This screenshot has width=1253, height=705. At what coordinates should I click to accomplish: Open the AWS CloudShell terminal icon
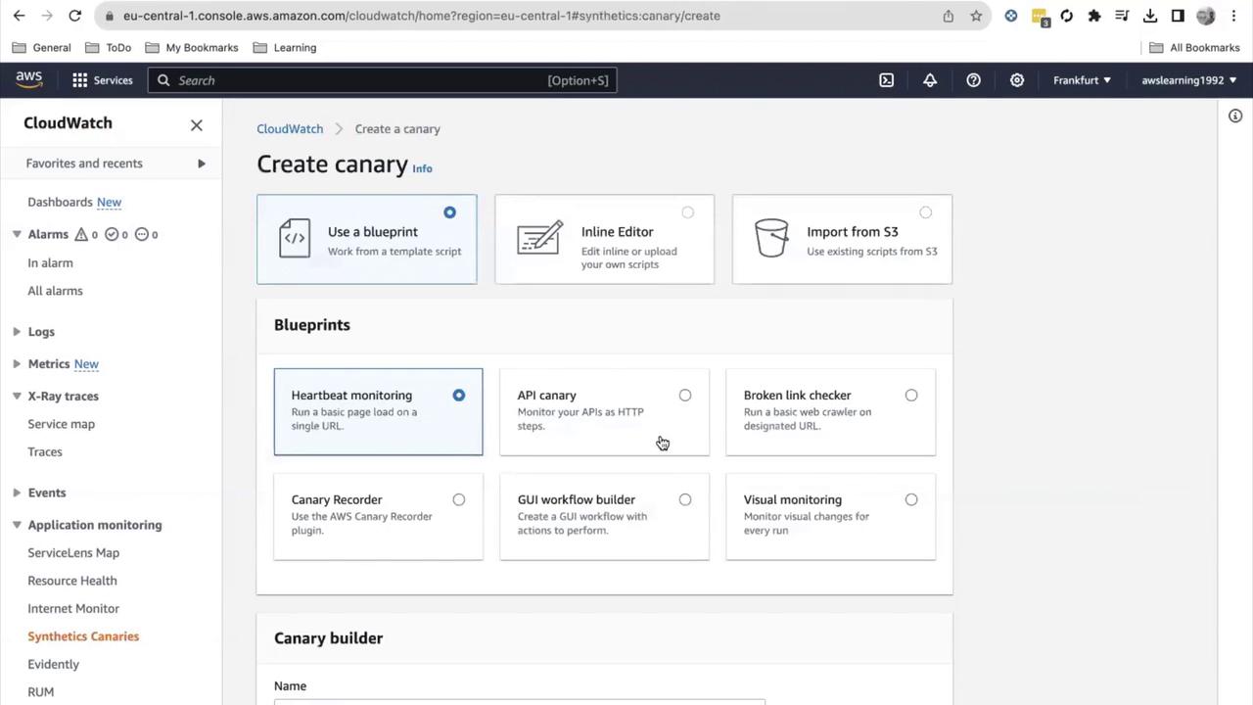[886, 80]
